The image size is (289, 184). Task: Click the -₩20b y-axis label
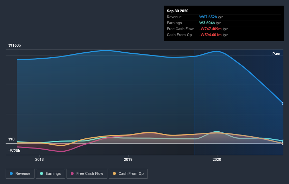pyautogui.click(x=14, y=151)
